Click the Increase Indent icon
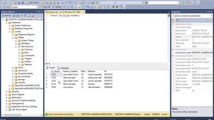Image resolution: width=214 pixels, height=120 pixels. tap(117, 7)
